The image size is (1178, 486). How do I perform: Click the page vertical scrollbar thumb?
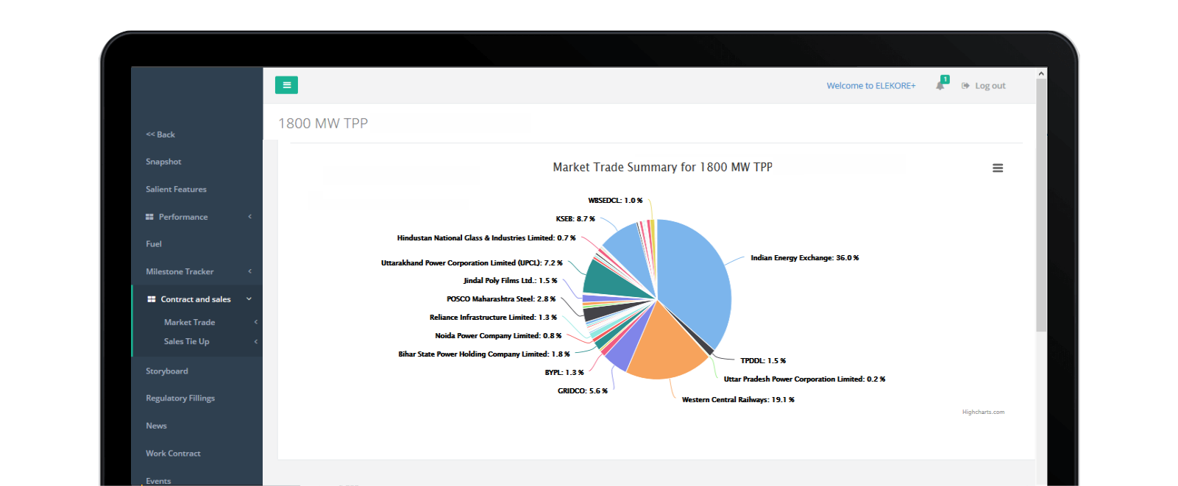[x=1041, y=206]
